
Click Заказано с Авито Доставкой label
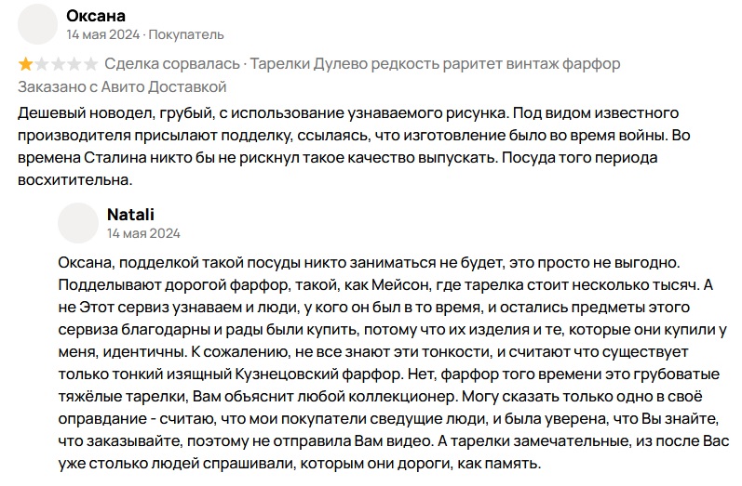(x=122, y=87)
